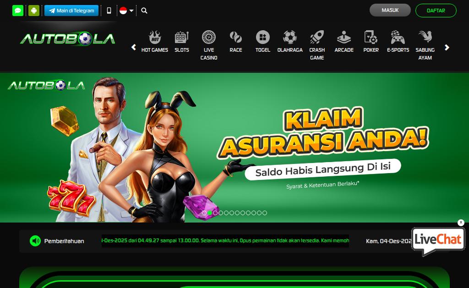This screenshot has width=469, height=288.
Task: Open the green chat message icon
Action: pos(18,11)
